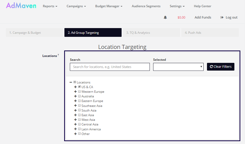
Task: Expand the Latin America region
Action: pyautogui.click(x=76, y=129)
